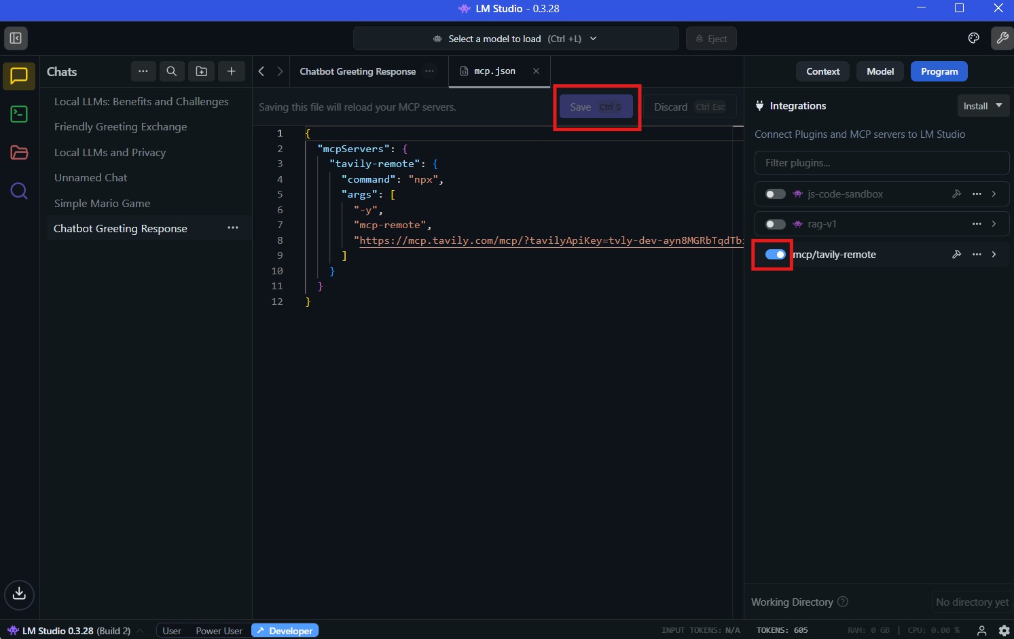Viewport: 1014px width, 639px height.
Task: Click the new folder icon in Chats
Action: pos(202,71)
